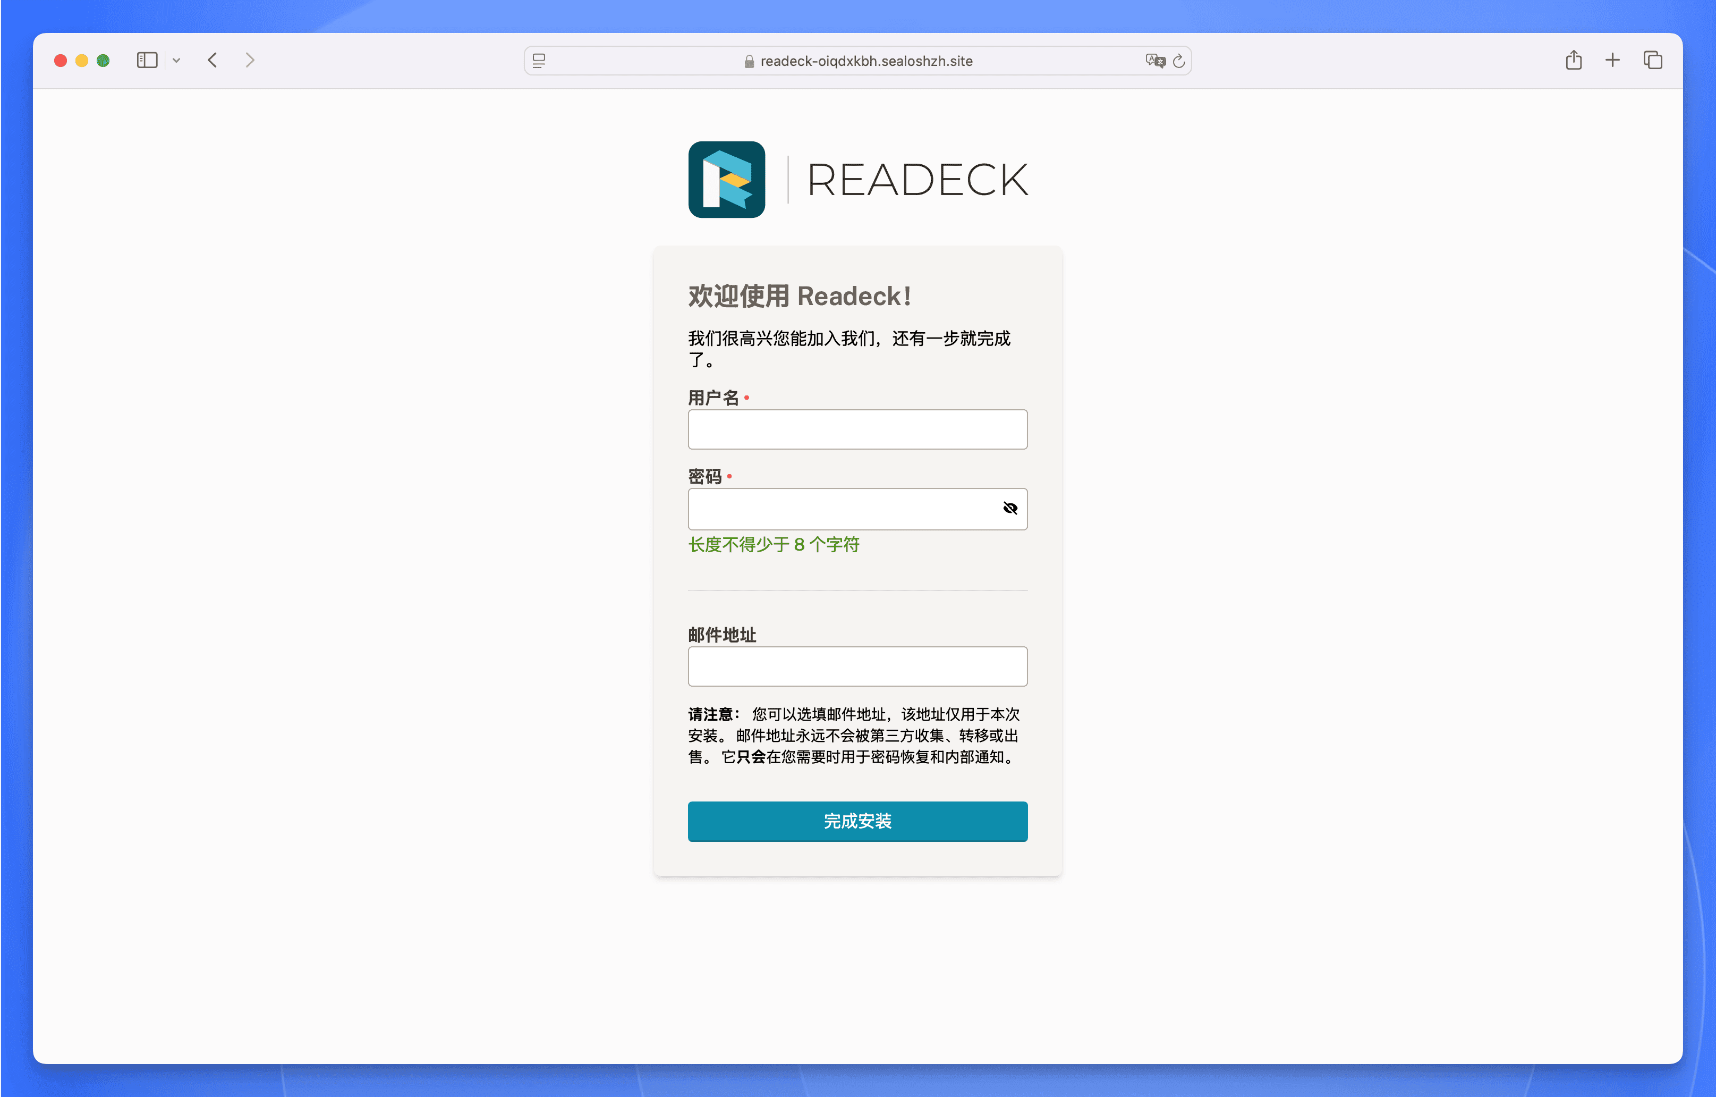This screenshot has height=1097, width=1716.
Task: Open a new tab with the plus icon
Action: click(x=1612, y=60)
